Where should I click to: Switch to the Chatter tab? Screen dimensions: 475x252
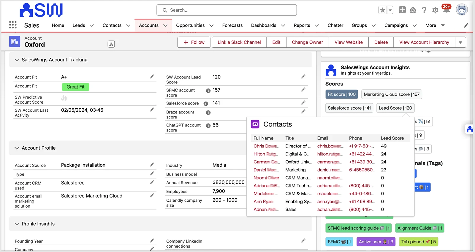[x=335, y=25]
